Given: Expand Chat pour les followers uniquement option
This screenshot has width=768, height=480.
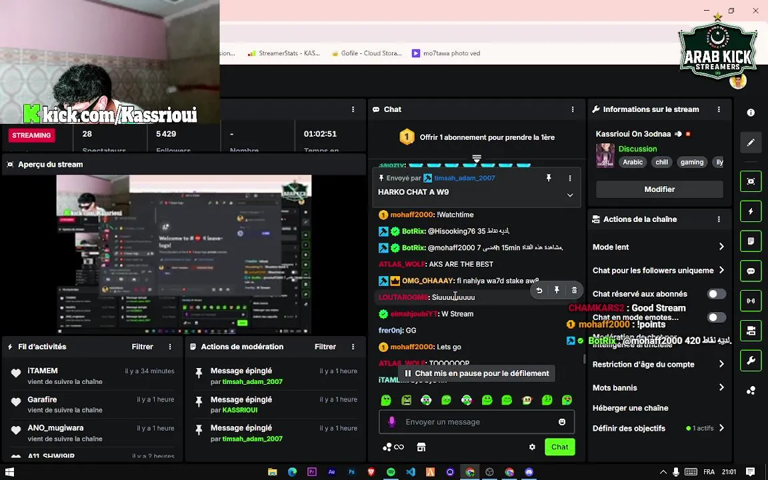Looking at the screenshot, I should coord(659,271).
